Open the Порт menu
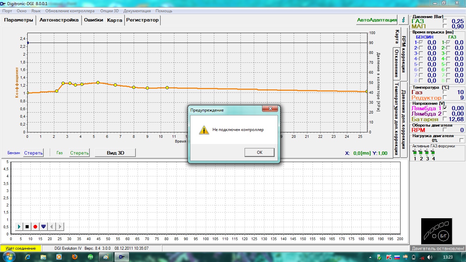The height and width of the screenshot is (262, 466). (x=7, y=11)
